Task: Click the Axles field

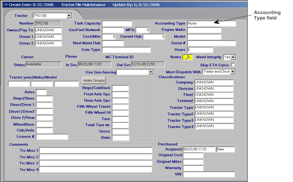Action: click(41, 92)
